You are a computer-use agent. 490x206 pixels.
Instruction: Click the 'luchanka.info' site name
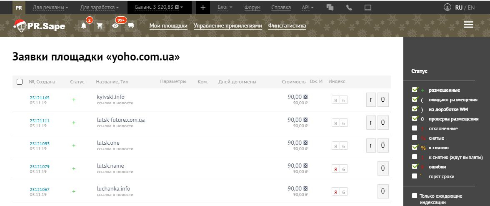tap(113, 189)
